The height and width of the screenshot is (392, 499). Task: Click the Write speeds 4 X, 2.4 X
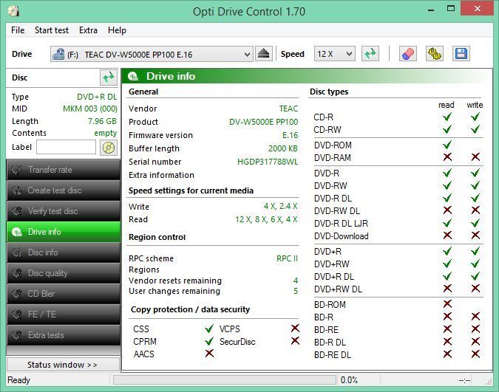tap(280, 206)
